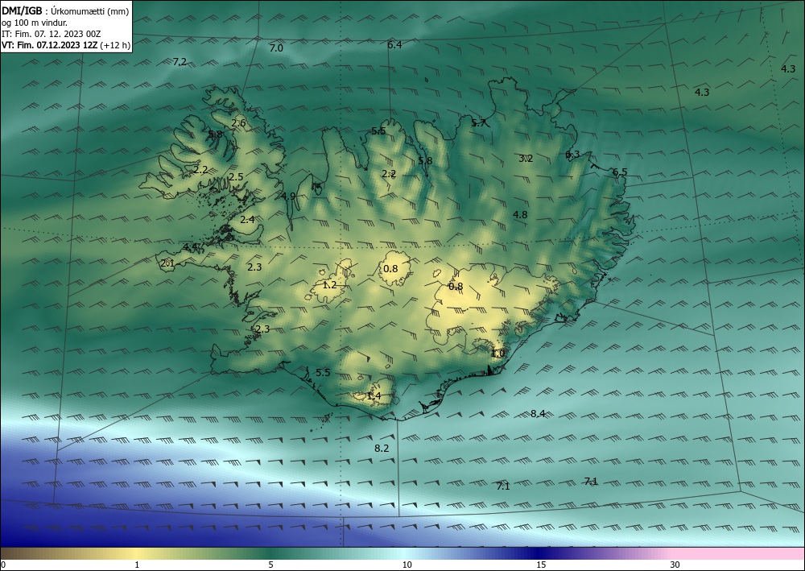
Task: Click the colour scale label 30
Action: (x=675, y=565)
